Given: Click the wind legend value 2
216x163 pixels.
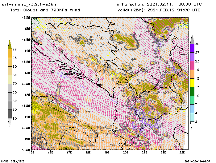Looking at the screenshot, I should [x=196, y=122].
